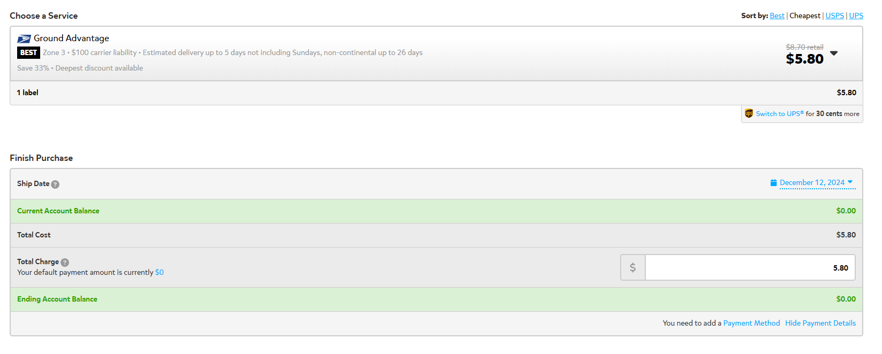Click the Total Charge help question icon
Screen dimensions: 882x354
(x=65, y=263)
